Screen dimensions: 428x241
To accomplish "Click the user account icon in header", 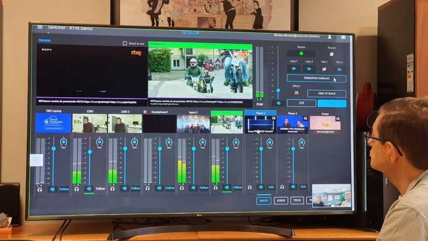I will click(330, 37).
